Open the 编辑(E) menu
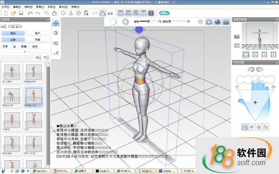 click(17, 7)
